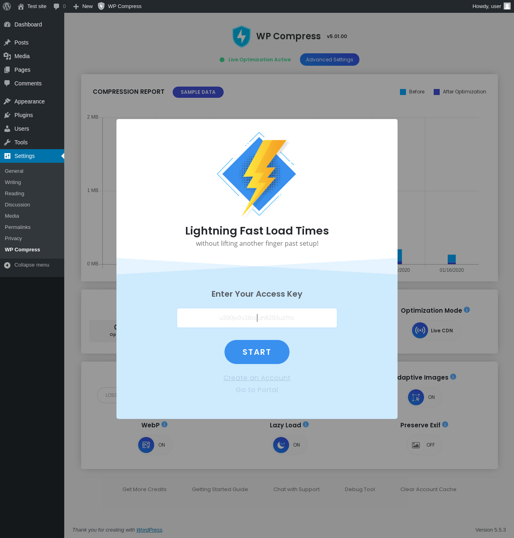The height and width of the screenshot is (538, 514).
Task: Click info icon next to Adaptive Images
Action: point(453,377)
